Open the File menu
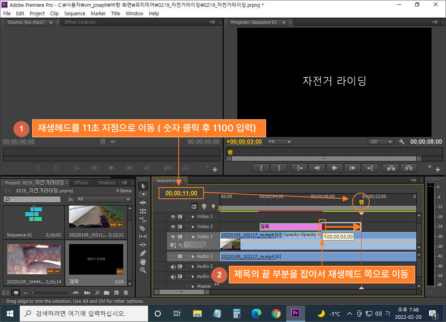The width and height of the screenshot is (446, 322). coord(7,13)
